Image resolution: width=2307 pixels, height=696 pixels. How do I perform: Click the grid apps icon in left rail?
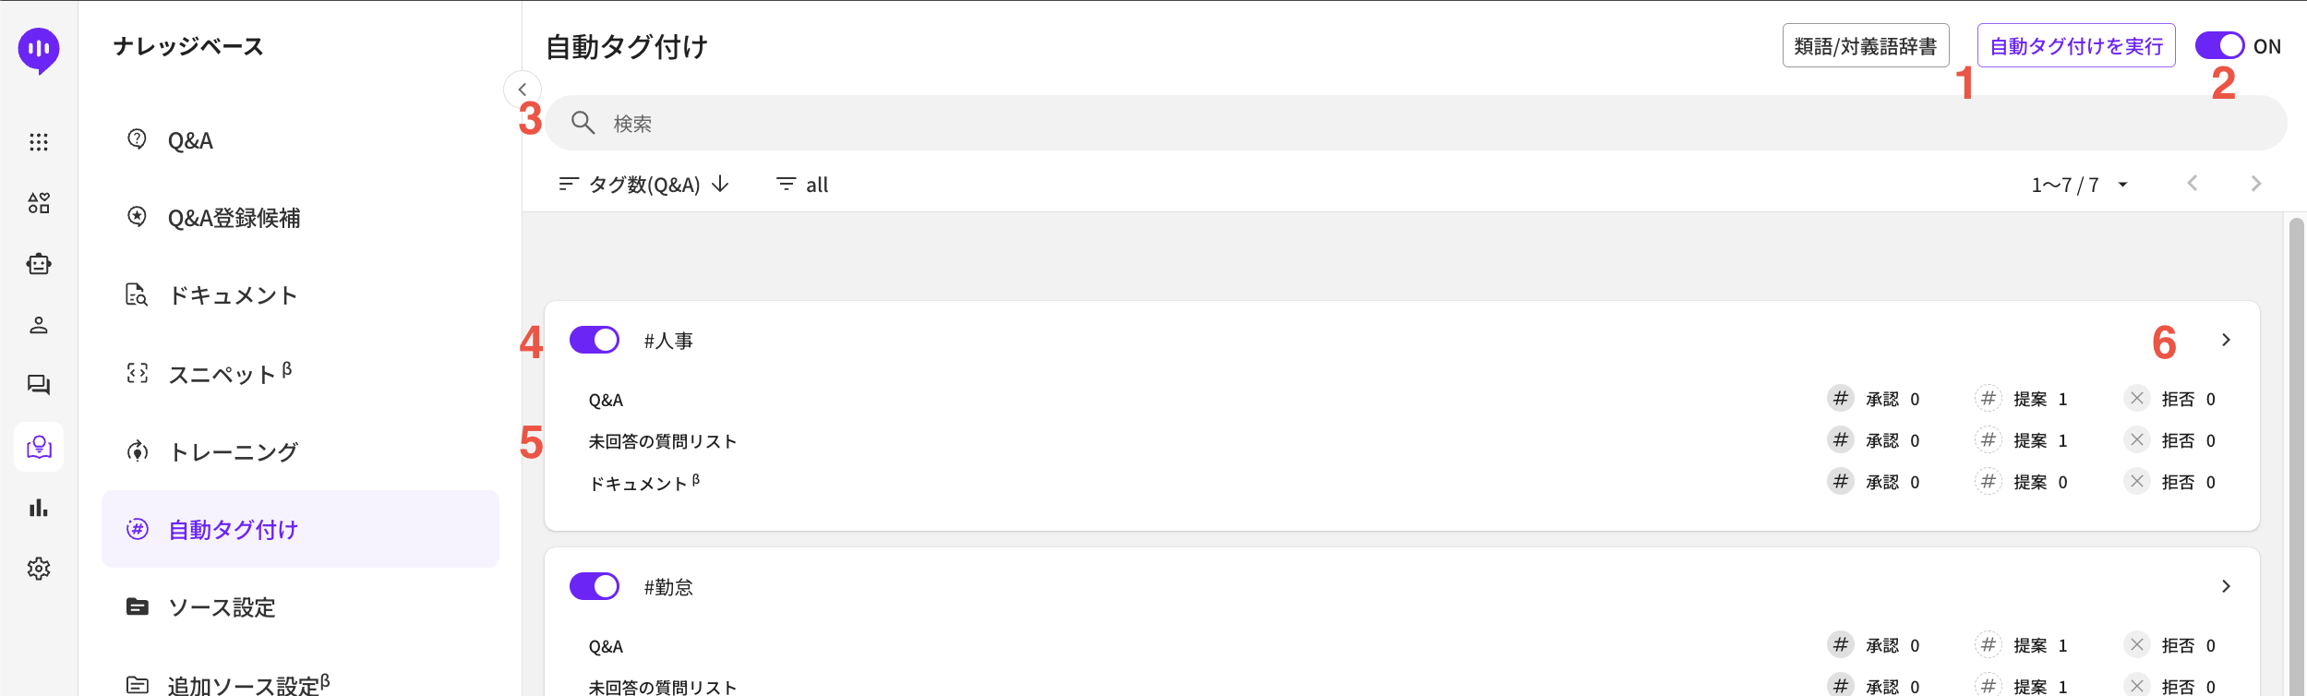pos(39,142)
